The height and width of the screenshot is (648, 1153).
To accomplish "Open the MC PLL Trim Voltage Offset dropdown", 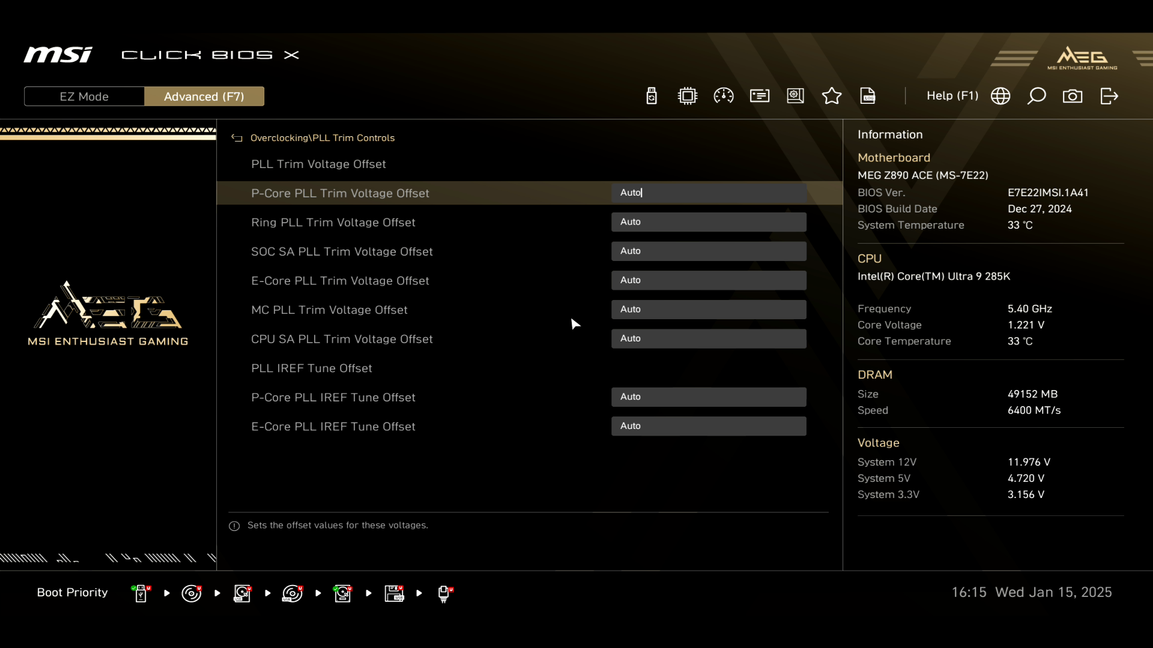I will 709,310.
